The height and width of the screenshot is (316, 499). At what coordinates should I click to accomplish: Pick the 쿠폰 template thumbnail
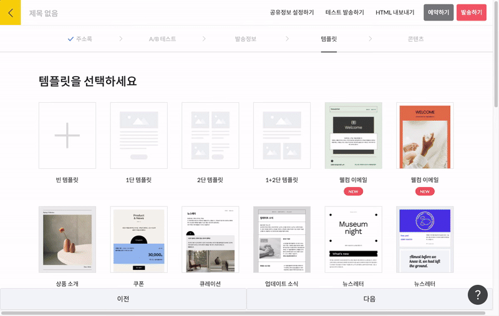pos(138,239)
